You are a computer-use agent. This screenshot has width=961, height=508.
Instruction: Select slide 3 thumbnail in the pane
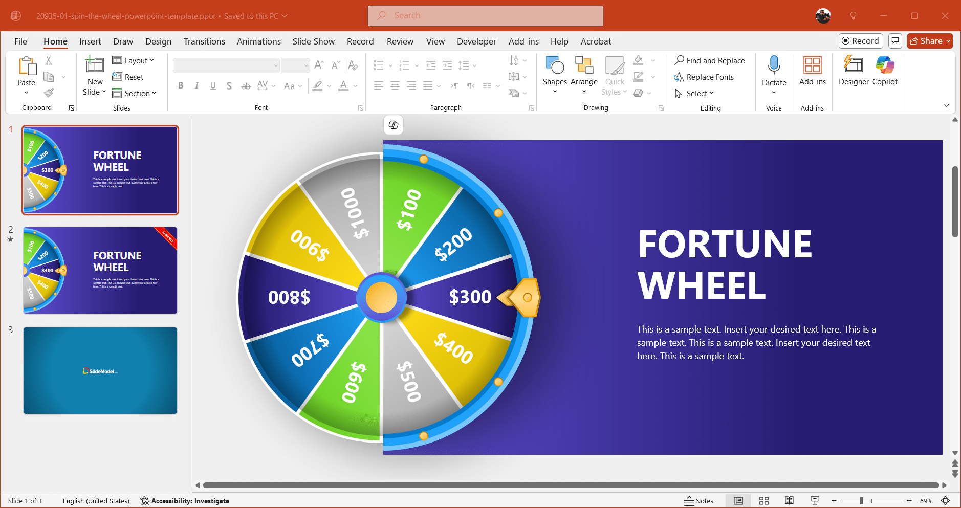click(100, 370)
